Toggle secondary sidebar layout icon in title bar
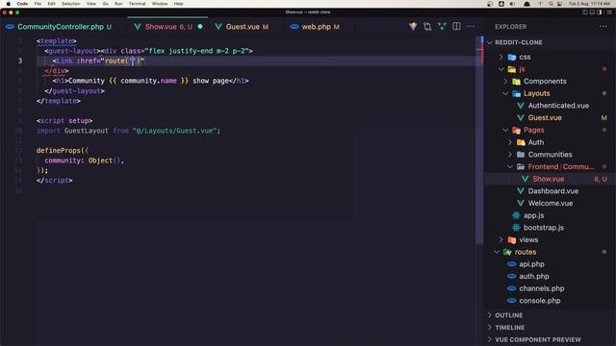616x346 pixels. (x=599, y=12)
